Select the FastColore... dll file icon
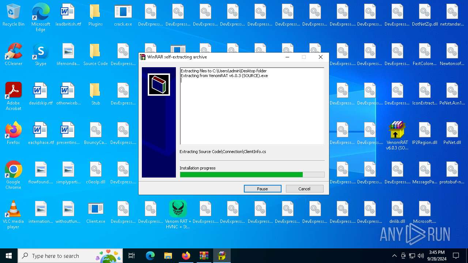This screenshot has width=468, height=263. [x=424, y=54]
